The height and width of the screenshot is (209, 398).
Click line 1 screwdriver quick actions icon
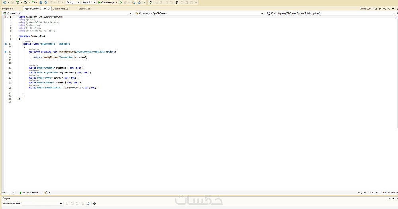click(6, 17)
